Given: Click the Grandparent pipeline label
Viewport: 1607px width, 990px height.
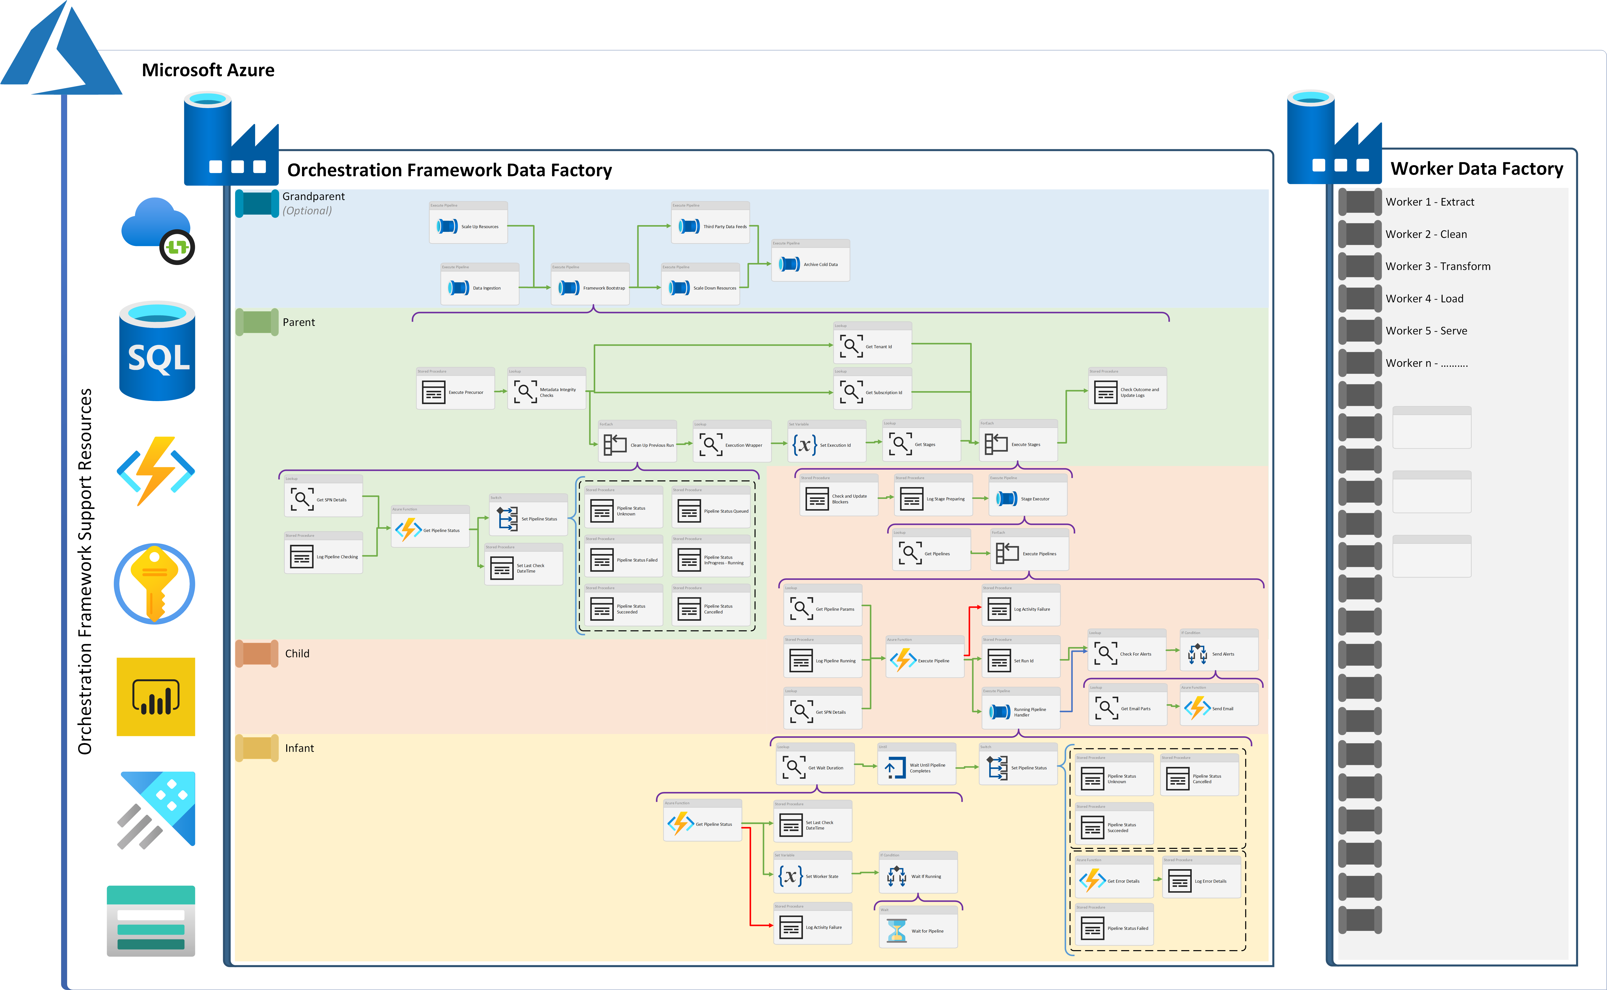Looking at the screenshot, I should point(314,197).
